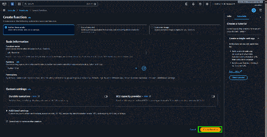Open the console settings gear
This screenshot has width=267, height=137.
pos(207,4)
